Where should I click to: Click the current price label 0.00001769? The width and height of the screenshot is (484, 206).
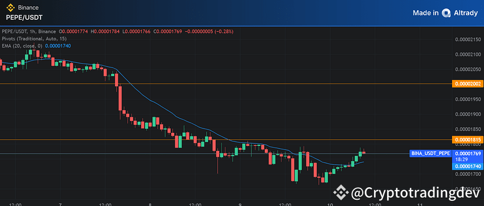coord(467,153)
